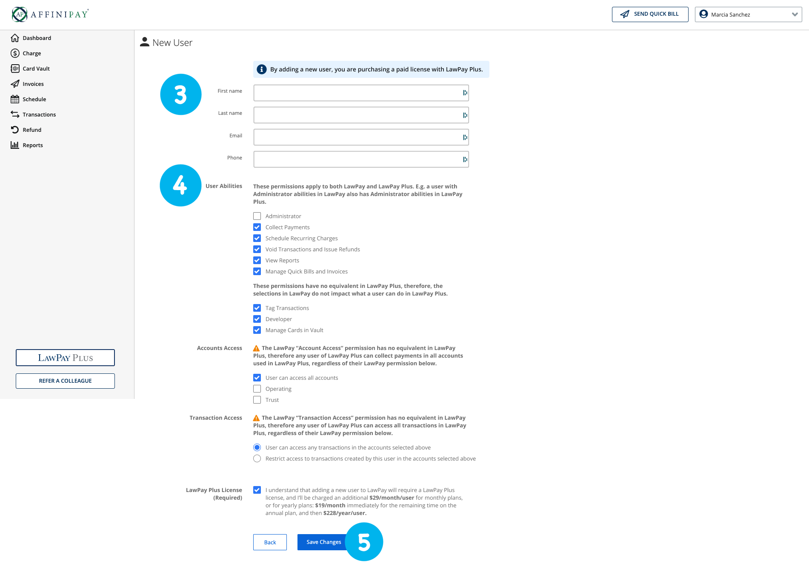Click the AffiniPay logo
The width and height of the screenshot is (809, 586).
50,14
